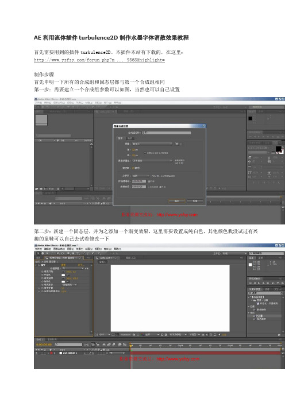This screenshot has width=285, height=403.
Task: Select the Clone Stamp tool in second AE screenshot
Action: tap(88, 253)
